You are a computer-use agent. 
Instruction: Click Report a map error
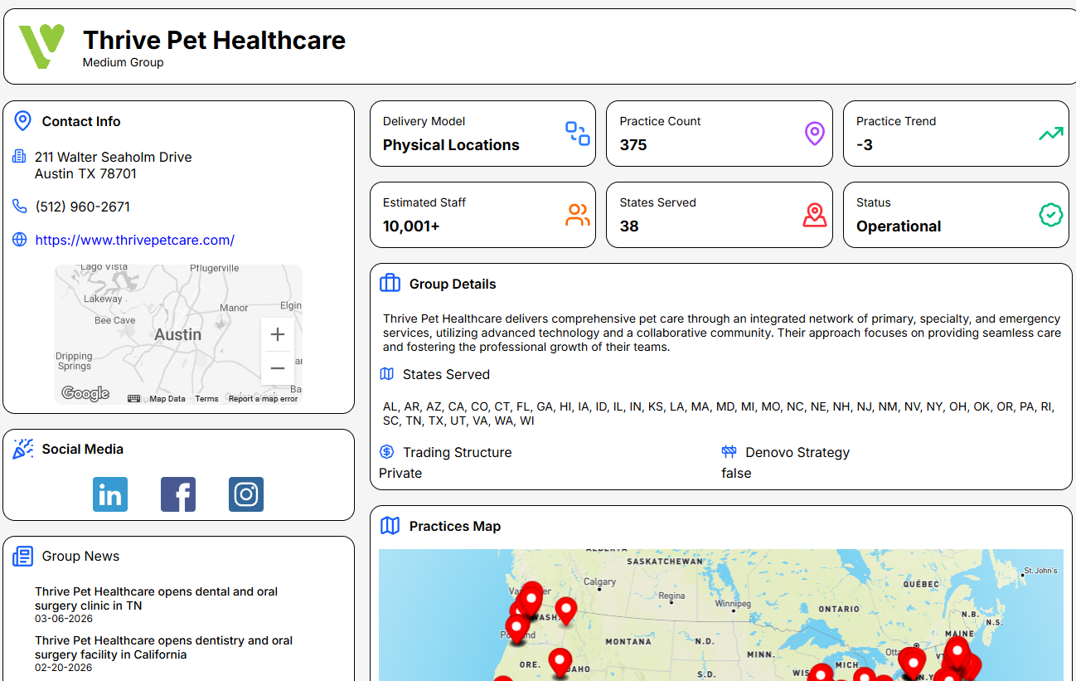(x=262, y=398)
